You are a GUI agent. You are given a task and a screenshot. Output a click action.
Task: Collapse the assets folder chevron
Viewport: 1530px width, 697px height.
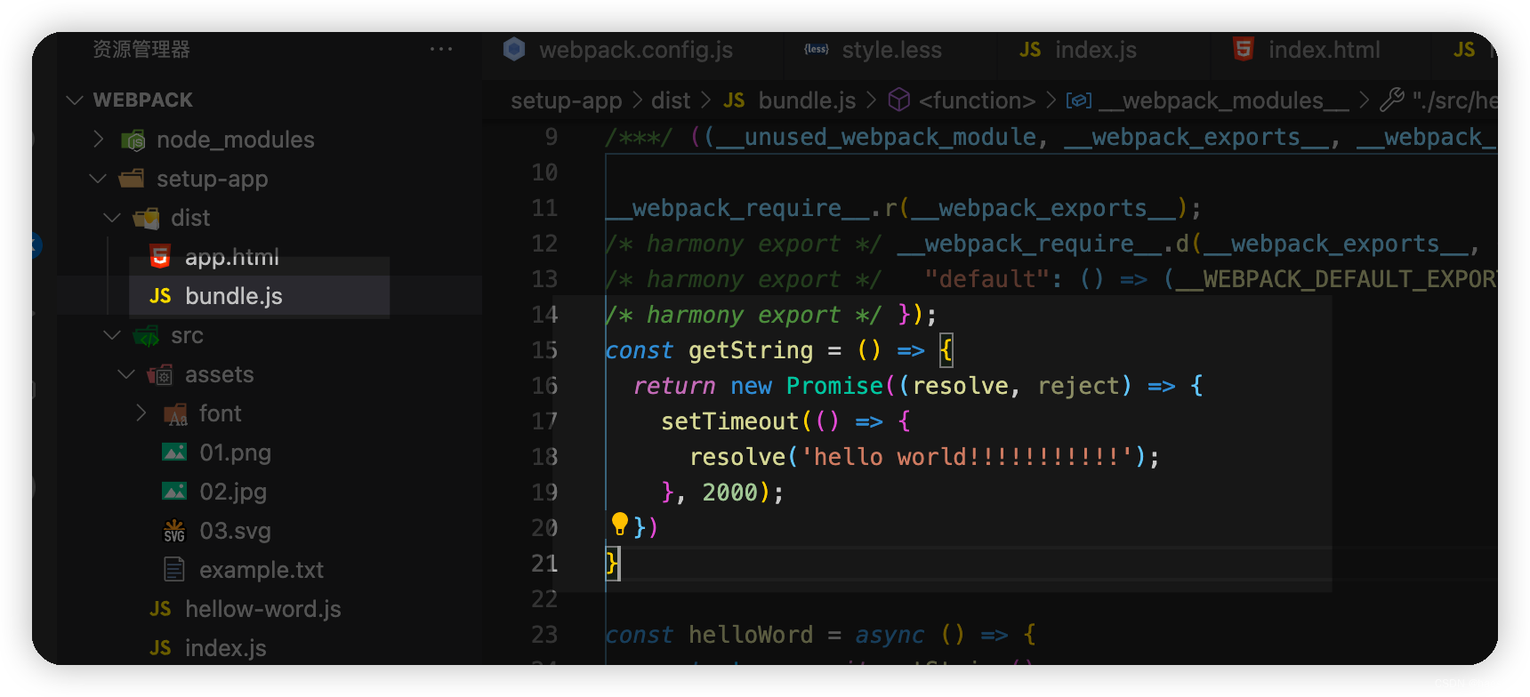[x=126, y=374]
